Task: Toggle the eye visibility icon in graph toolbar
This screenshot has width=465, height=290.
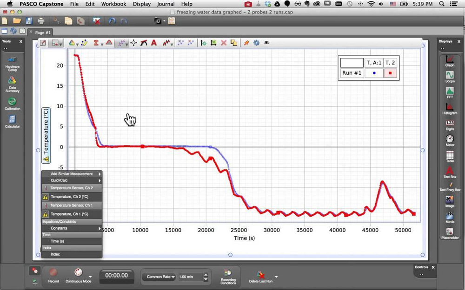Action: 266,43
